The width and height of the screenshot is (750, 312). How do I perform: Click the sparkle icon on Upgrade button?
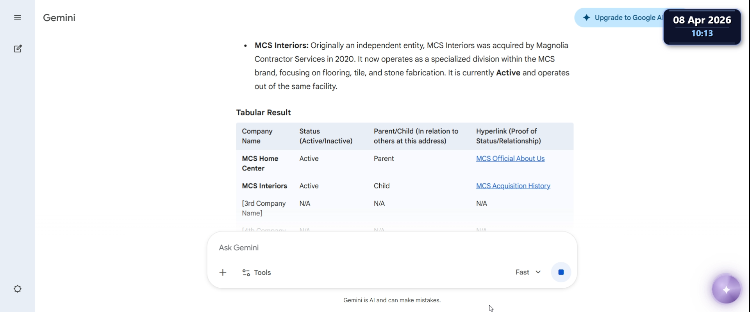(x=586, y=18)
